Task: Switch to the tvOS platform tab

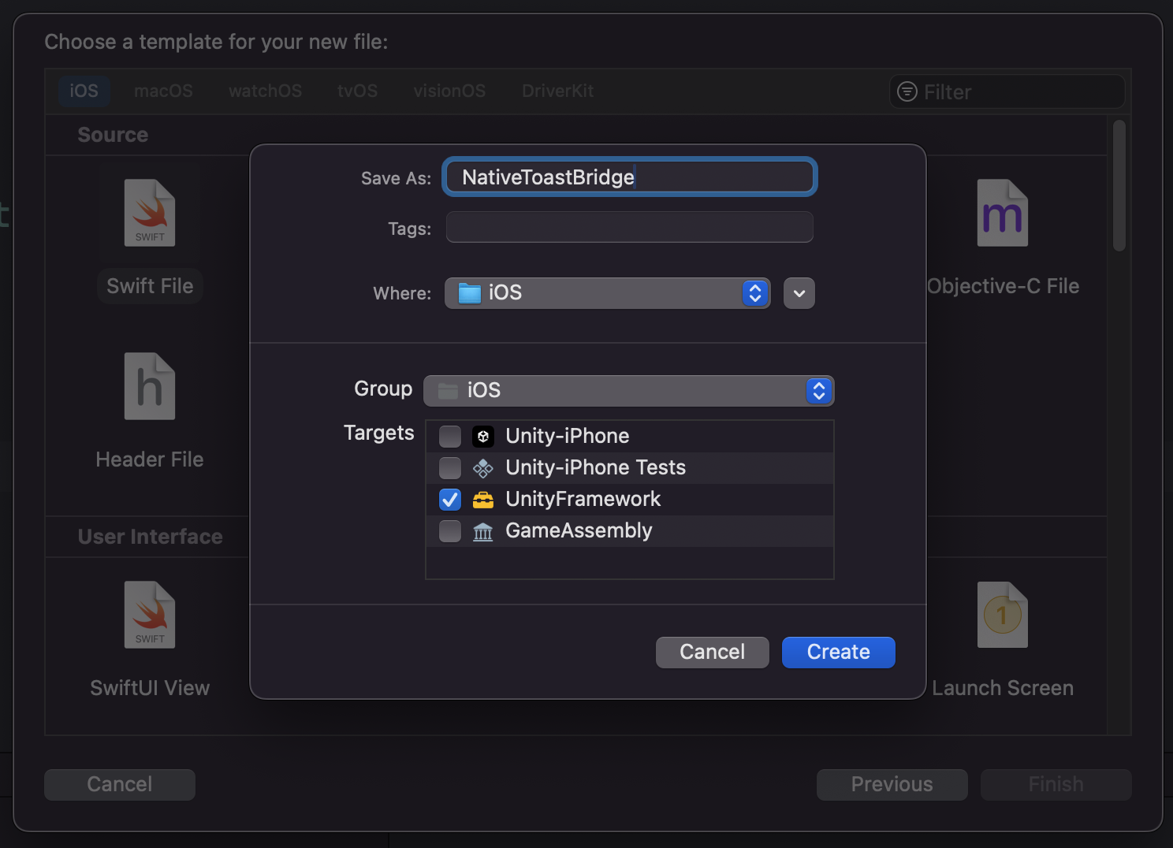Action: [358, 91]
